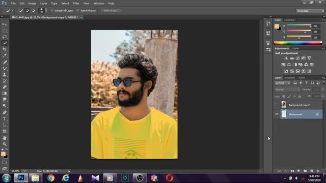This screenshot has height=183, width=326.
Task: Click the Refine Edge button
Action: coord(111,11)
